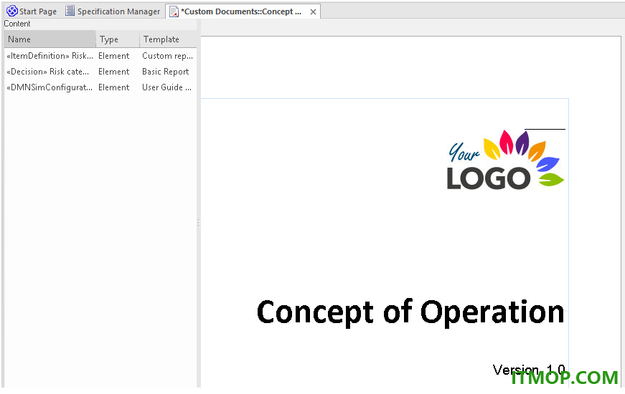Click the Your LOGO image
The width and height of the screenshot is (625, 394).
tap(505, 160)
